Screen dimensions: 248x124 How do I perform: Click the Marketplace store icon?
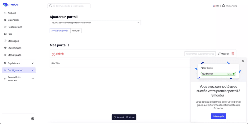pos(5,55)
